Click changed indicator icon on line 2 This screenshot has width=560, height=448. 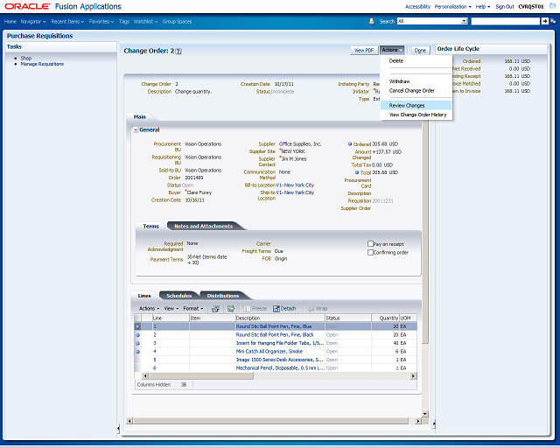coord(137,335)
